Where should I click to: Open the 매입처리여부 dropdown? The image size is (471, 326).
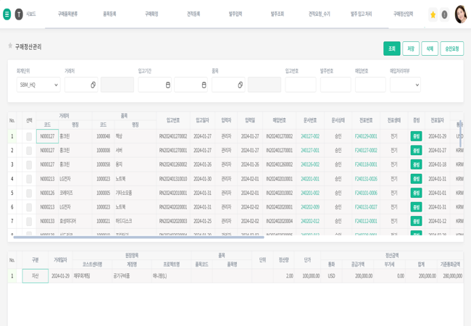[405, 85]
